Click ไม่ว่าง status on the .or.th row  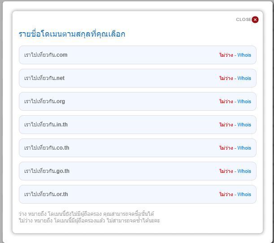pyautogui.click(x=226, y=194)
